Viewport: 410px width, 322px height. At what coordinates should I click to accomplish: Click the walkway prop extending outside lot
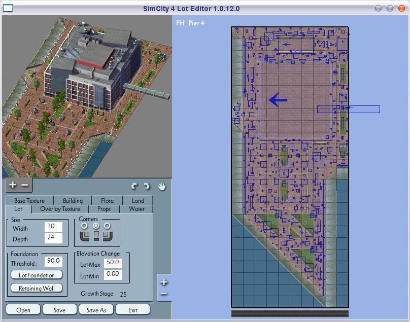349,109
